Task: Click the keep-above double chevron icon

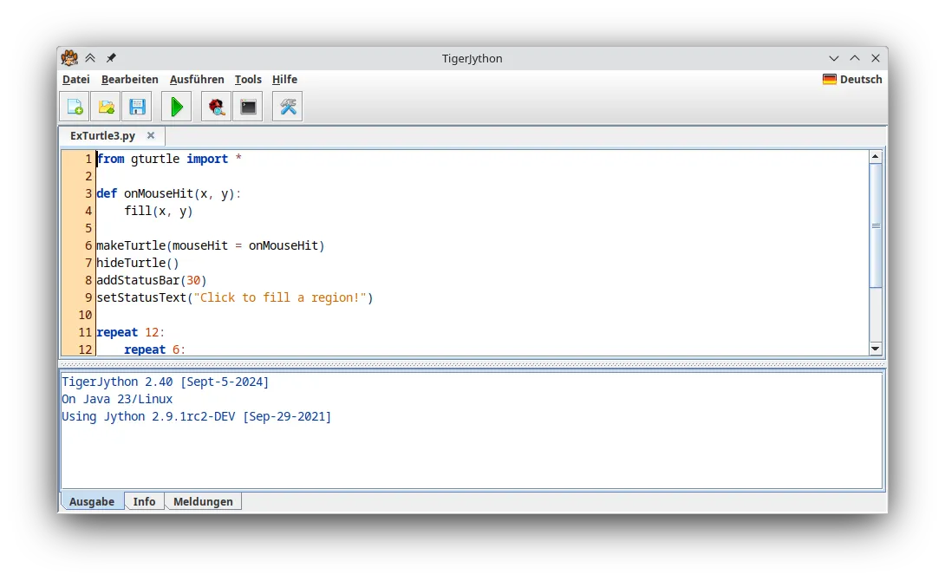Action: pyautogui.click(x=90, y=58)
